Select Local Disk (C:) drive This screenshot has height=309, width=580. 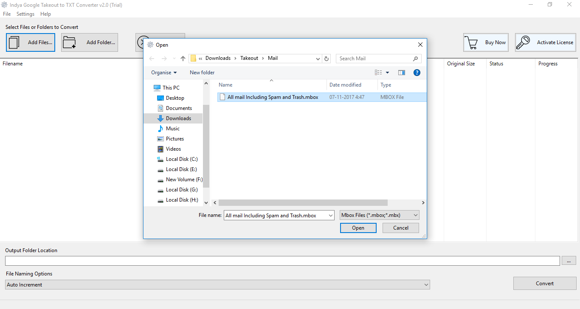182,159
